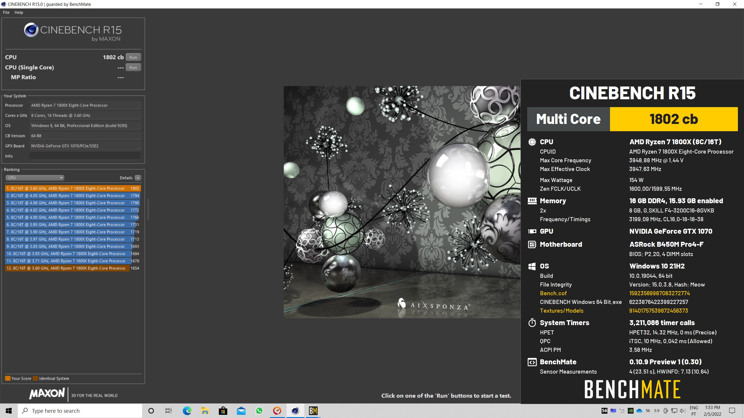Click the black 56 temperature tray icon
This screenshot has width=744, height=418.
[604, 411]
